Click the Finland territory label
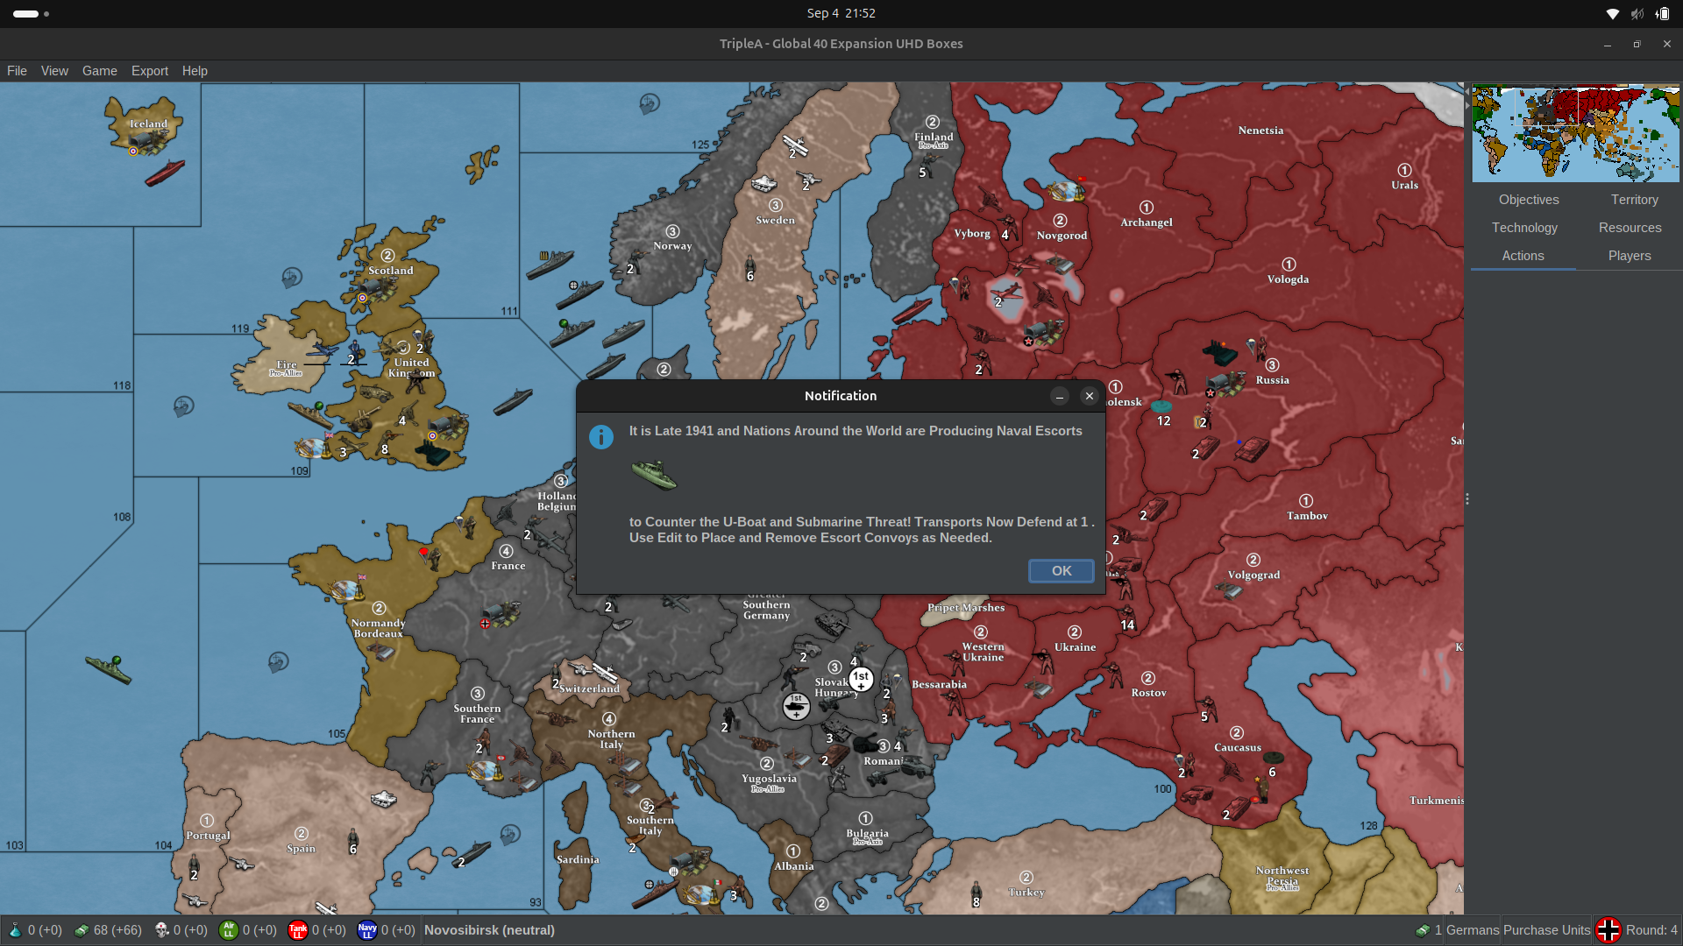The height and width of the screenshot is (946, 1683). tap(934, 137)
